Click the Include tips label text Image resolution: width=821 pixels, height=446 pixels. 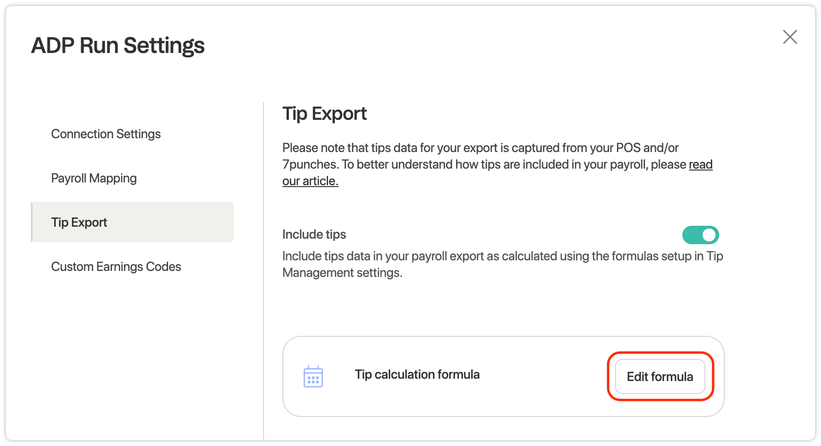314,235
